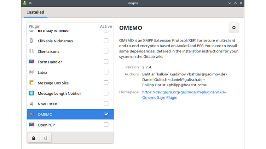The image size is (266, 149).
Task: Click the Message Length Notifier icon
Action: 31,94
